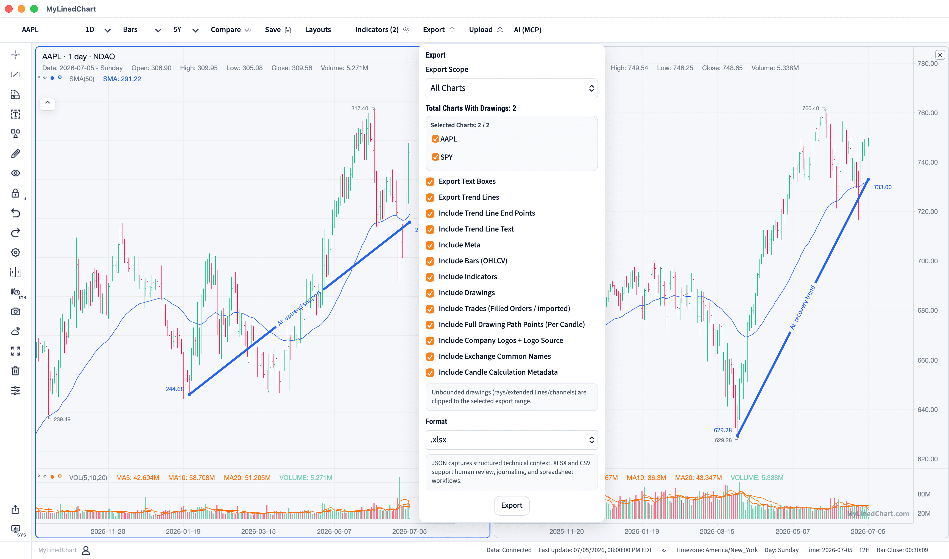The image size is (949, 559).
Task: Click the cloud sync sidebar icon
Action: (15, 332)
